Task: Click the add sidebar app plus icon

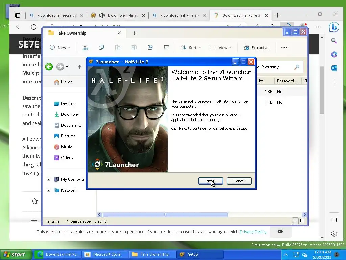Action: pyautogui.click(x=334, y=83)
